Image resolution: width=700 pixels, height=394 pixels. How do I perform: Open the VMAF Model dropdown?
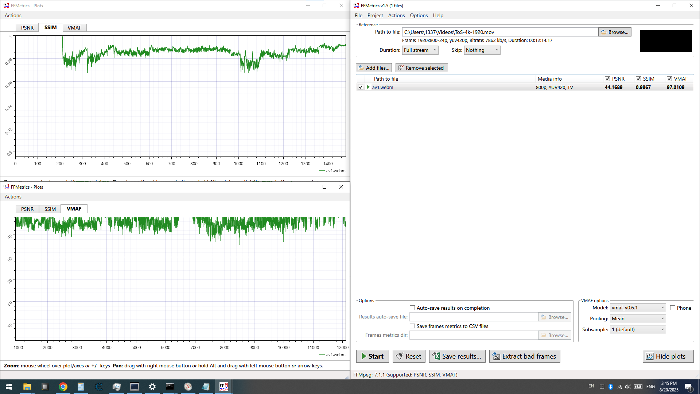coord(637,308)
